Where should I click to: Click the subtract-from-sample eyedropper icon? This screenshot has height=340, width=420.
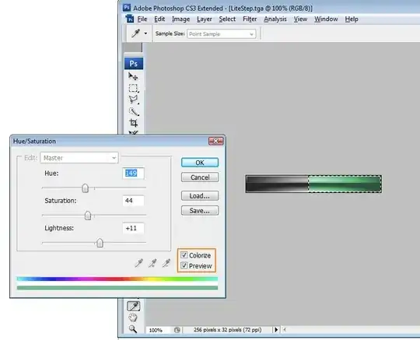click(166, 263)
